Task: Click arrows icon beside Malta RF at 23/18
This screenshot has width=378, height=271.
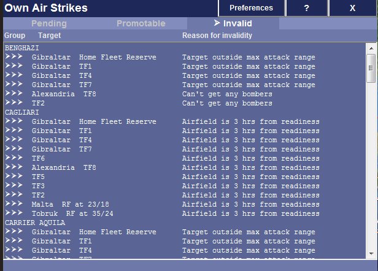Action: tap(13, 204)
